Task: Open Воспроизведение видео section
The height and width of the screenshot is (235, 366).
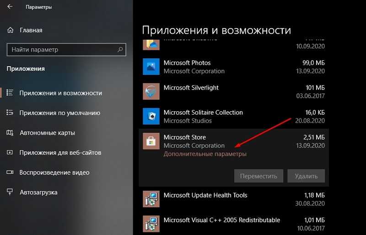Action: coord(54,172)
